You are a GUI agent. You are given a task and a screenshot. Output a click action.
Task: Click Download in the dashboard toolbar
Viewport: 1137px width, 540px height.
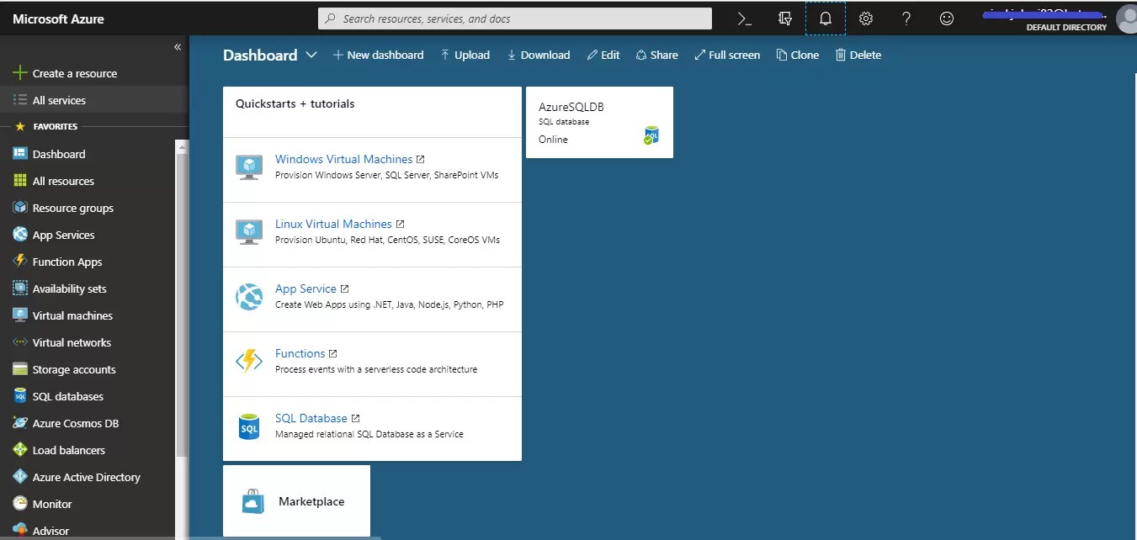pyautogui.click(x=539, y=55)
